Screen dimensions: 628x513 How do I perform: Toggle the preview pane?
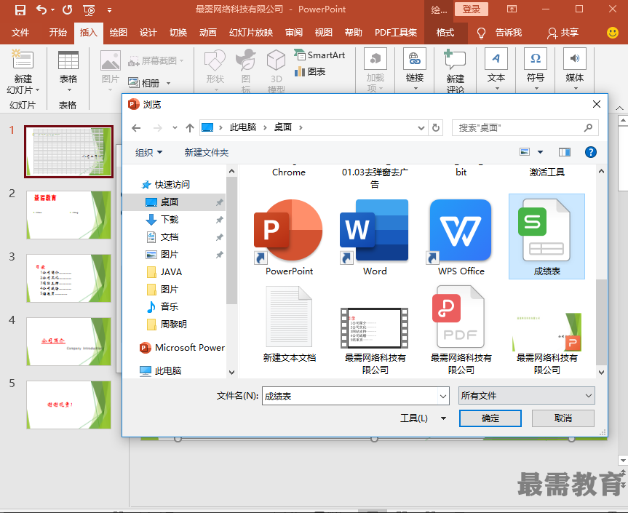tap(565, 152)
